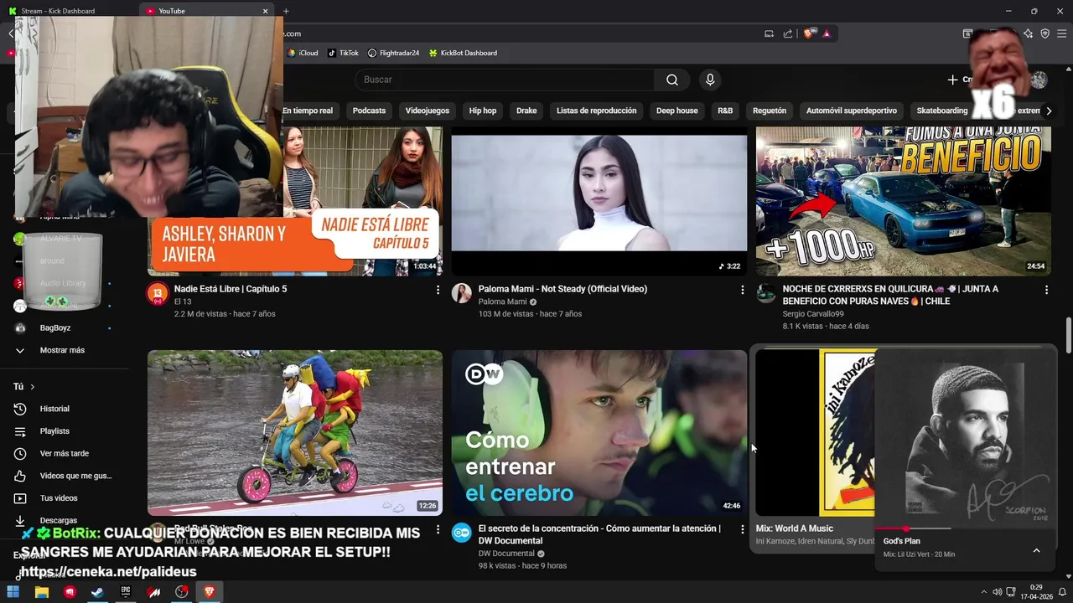Close the YouTube browser tab
Viewport: 1073px width, 603px height.
[266, 11]
